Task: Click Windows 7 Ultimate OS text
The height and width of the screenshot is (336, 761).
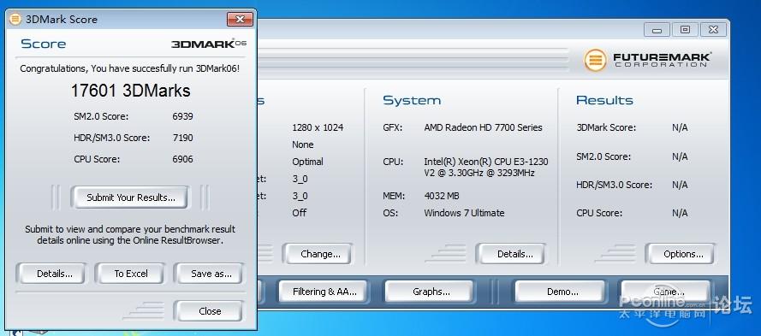Action: [464, 213]
